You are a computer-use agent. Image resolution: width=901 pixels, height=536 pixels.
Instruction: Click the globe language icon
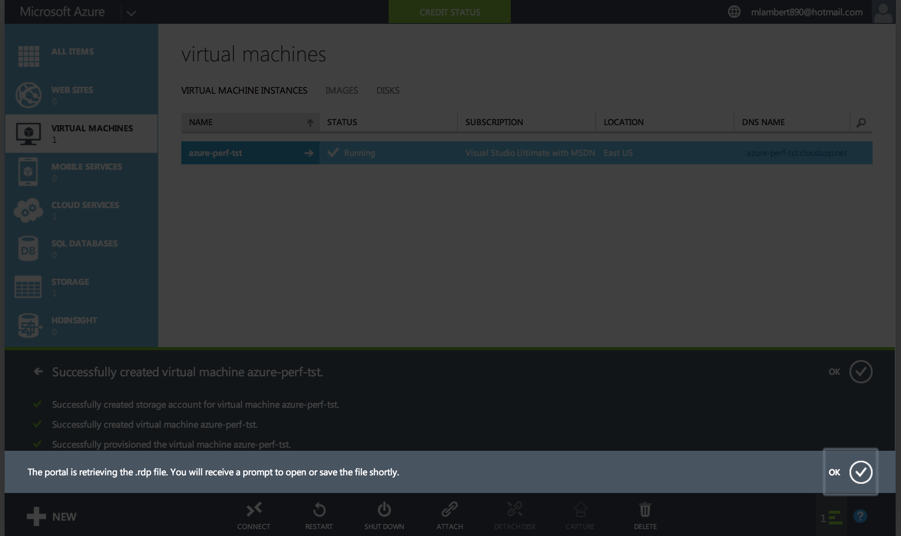(734, 12)
